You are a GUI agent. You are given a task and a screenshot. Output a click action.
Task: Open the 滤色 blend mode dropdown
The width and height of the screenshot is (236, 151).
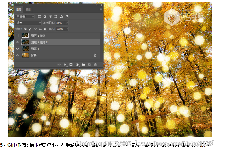pyautogui.click(x=28, y=23)
